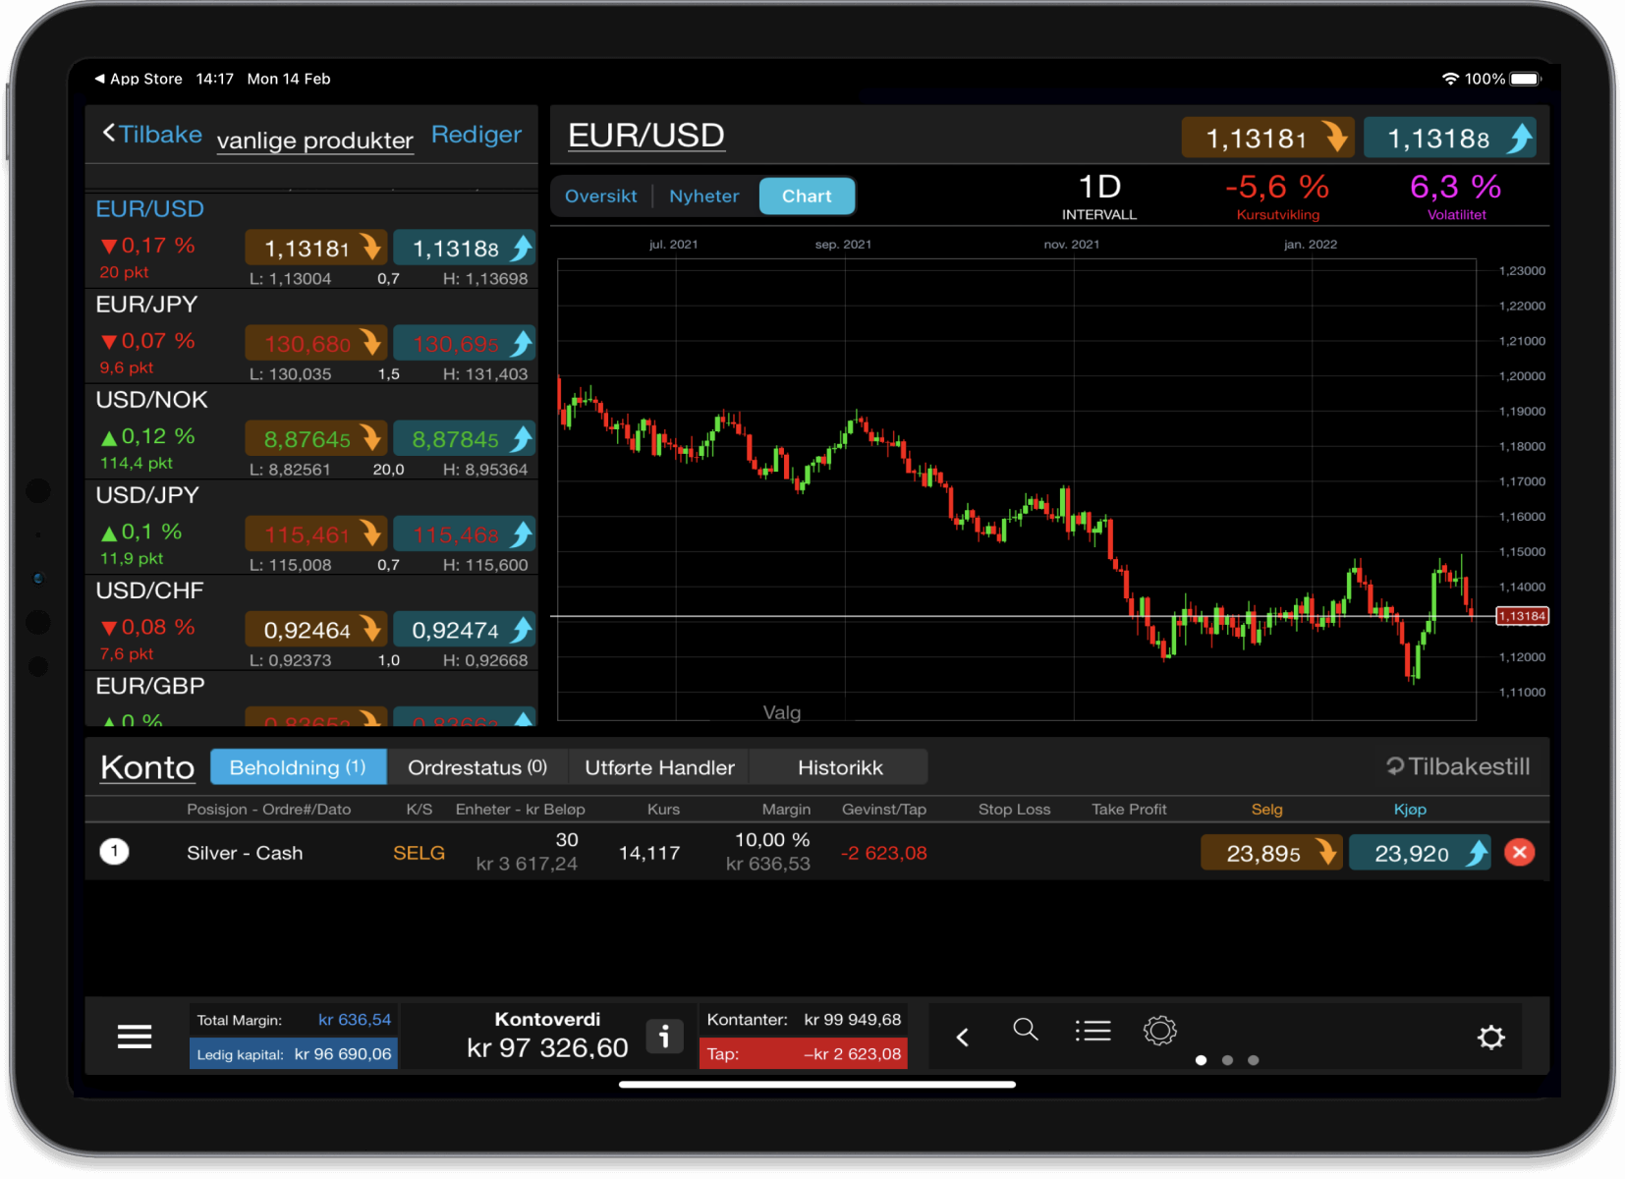
Task: Select the Utførte Handler tab
Action: click(658, 766)
